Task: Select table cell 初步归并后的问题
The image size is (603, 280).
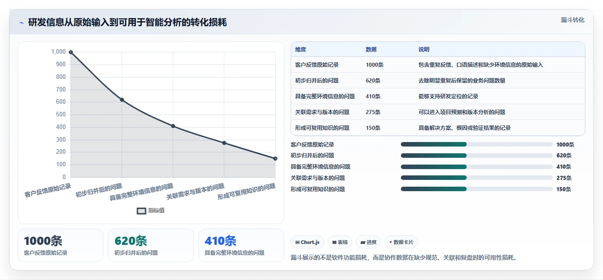Action: 317,81
